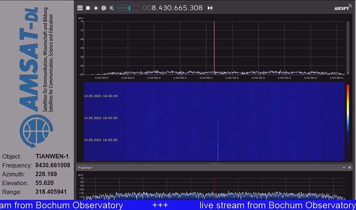Click waterfall timestamp 14.05.2021 16:45:59

click(x=101, y=118)
